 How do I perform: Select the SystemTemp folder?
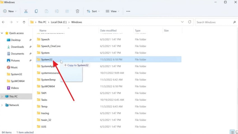pos(109,80)
